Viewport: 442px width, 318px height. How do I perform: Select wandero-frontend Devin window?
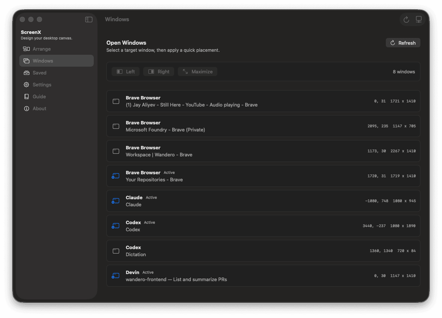(x=263, y=276)
